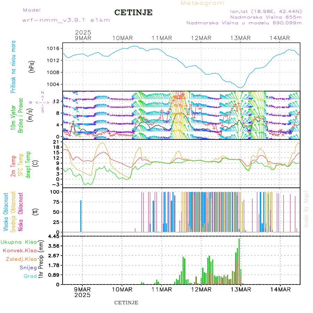
Task: Click the N-S-W-E compass rose legend
Action: click(42, 102)
